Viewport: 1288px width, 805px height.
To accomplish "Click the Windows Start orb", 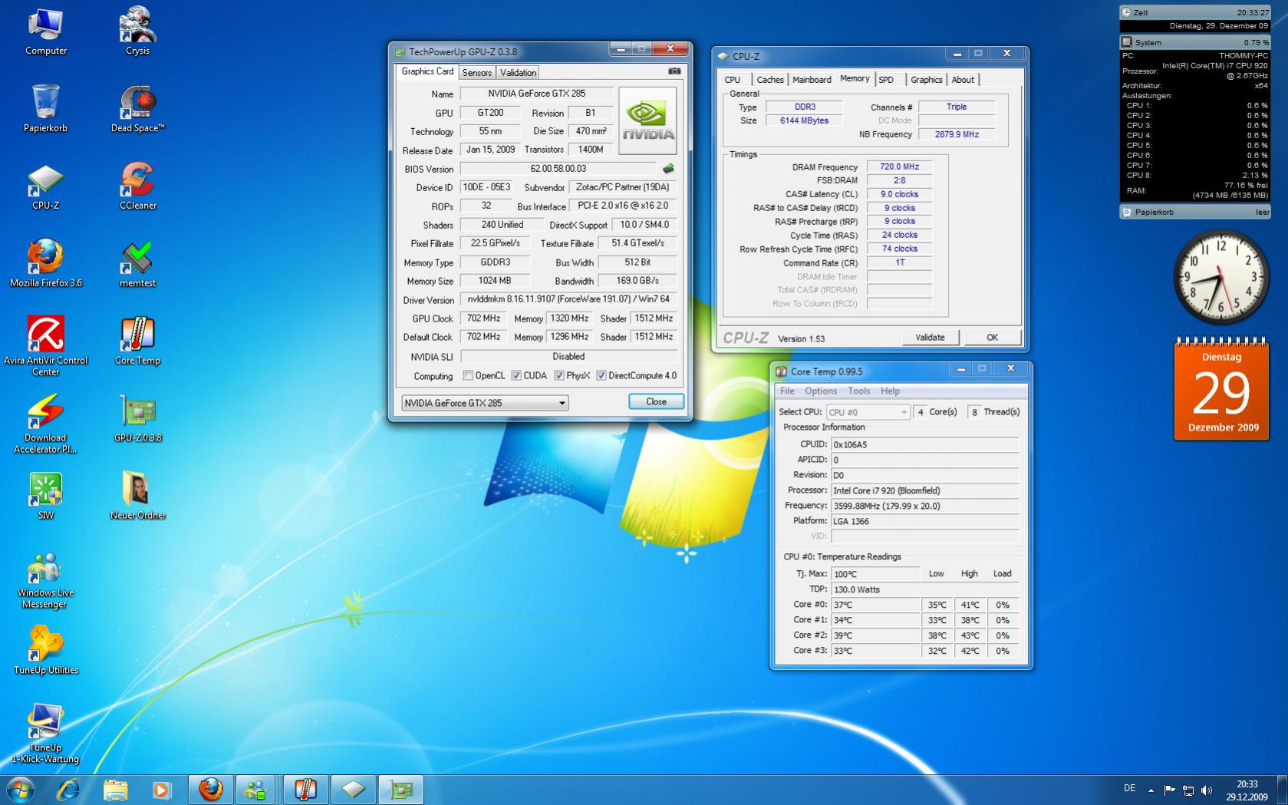I will [x=21, y=789].
